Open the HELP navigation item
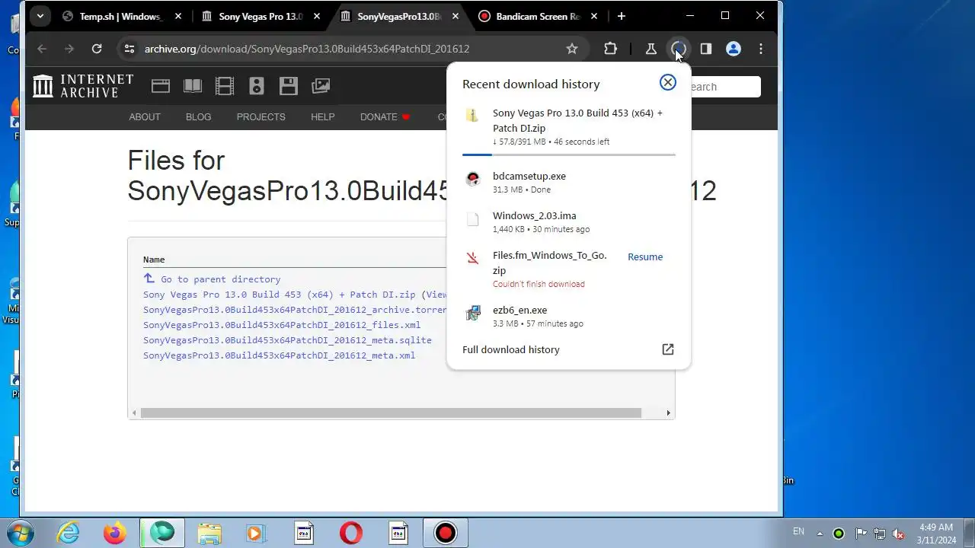This screenshot has width=975, height=548. point(323,116)
